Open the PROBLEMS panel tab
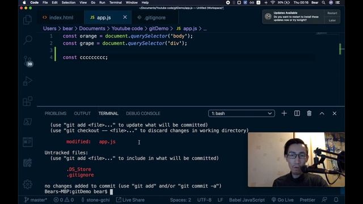The image size is (363, 204). pos(56,113)
